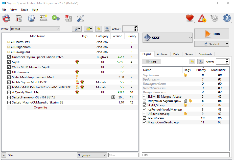Open the No groups dropdown
Viewport: 234px width, 160px height.
92,155
